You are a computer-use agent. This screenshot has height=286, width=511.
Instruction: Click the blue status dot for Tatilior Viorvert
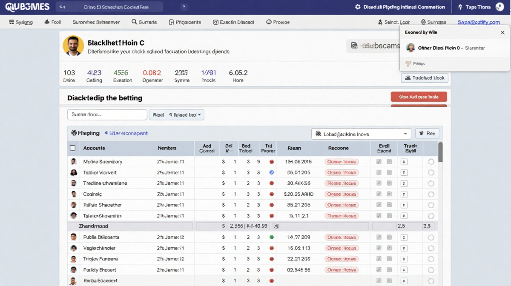[x=272, y=173]
